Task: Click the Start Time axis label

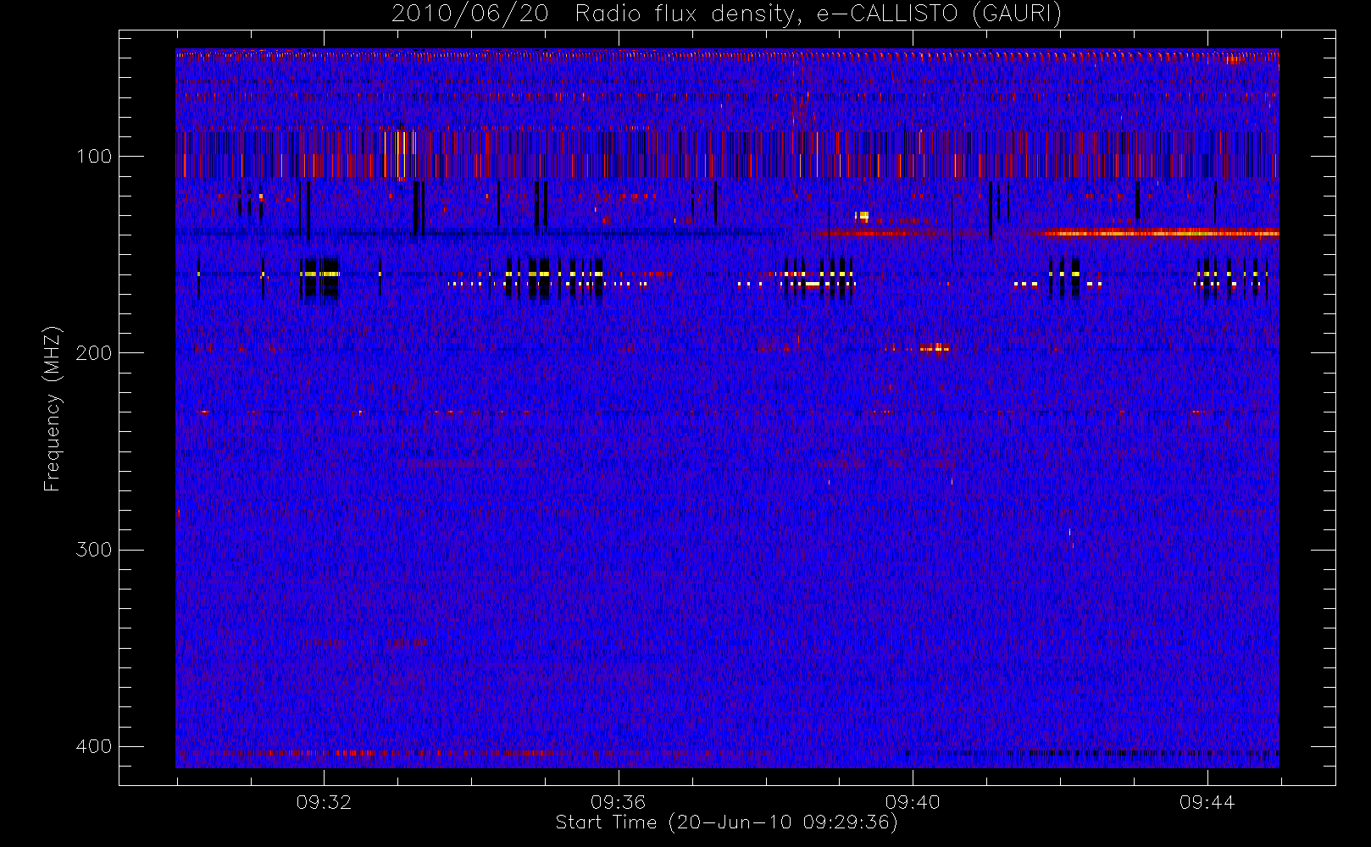Action: point(726,822)
